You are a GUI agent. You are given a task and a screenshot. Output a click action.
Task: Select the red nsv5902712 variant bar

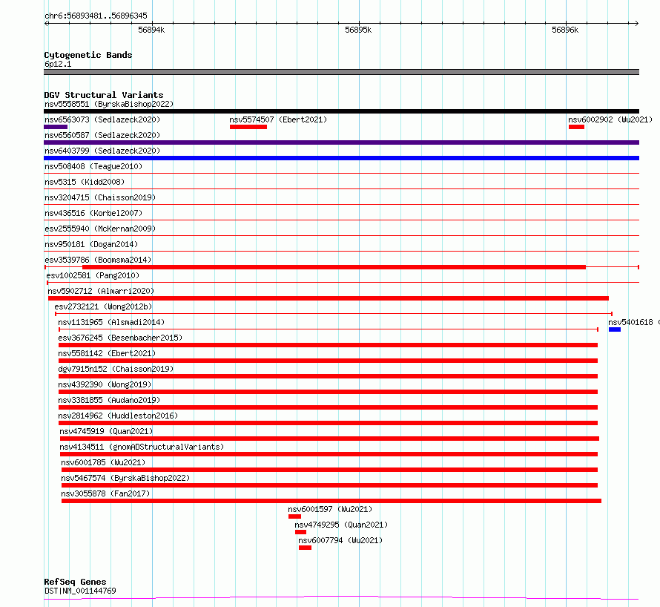click(x=329, y=298)
